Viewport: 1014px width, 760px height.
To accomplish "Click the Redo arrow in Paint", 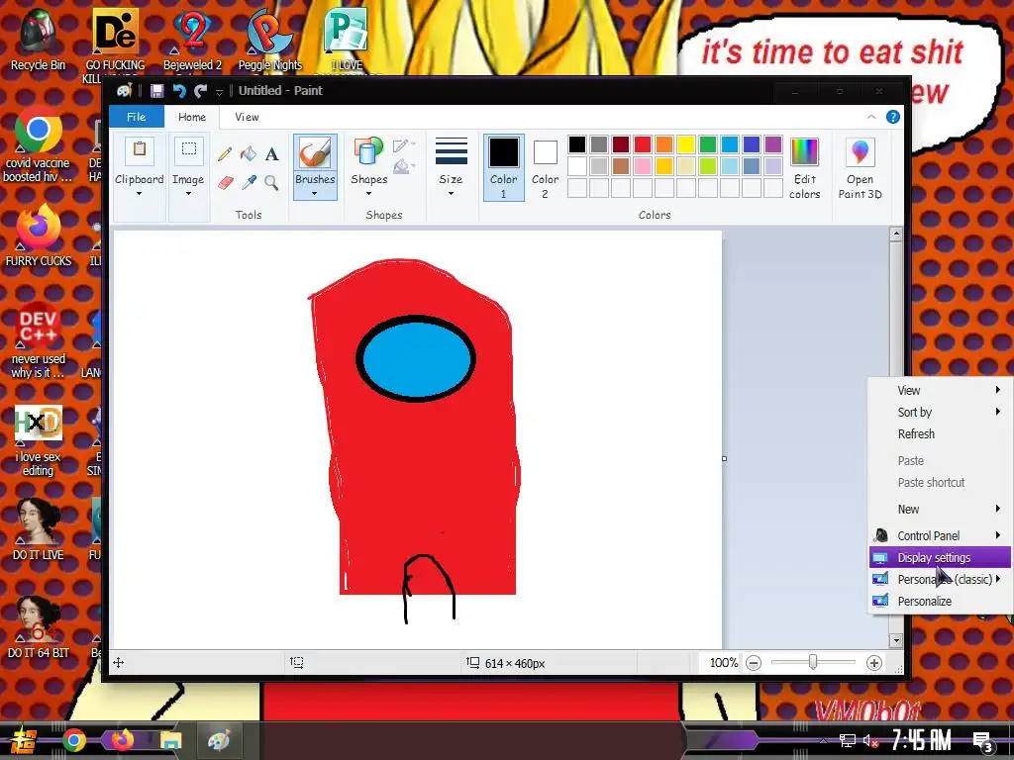I will (200, 91).
